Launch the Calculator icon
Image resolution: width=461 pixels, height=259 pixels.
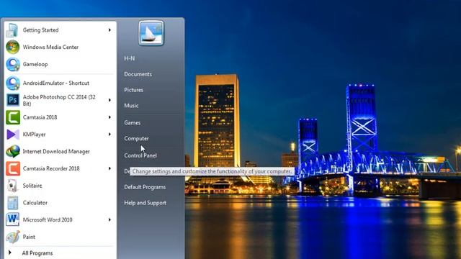[x=13, y=203]
